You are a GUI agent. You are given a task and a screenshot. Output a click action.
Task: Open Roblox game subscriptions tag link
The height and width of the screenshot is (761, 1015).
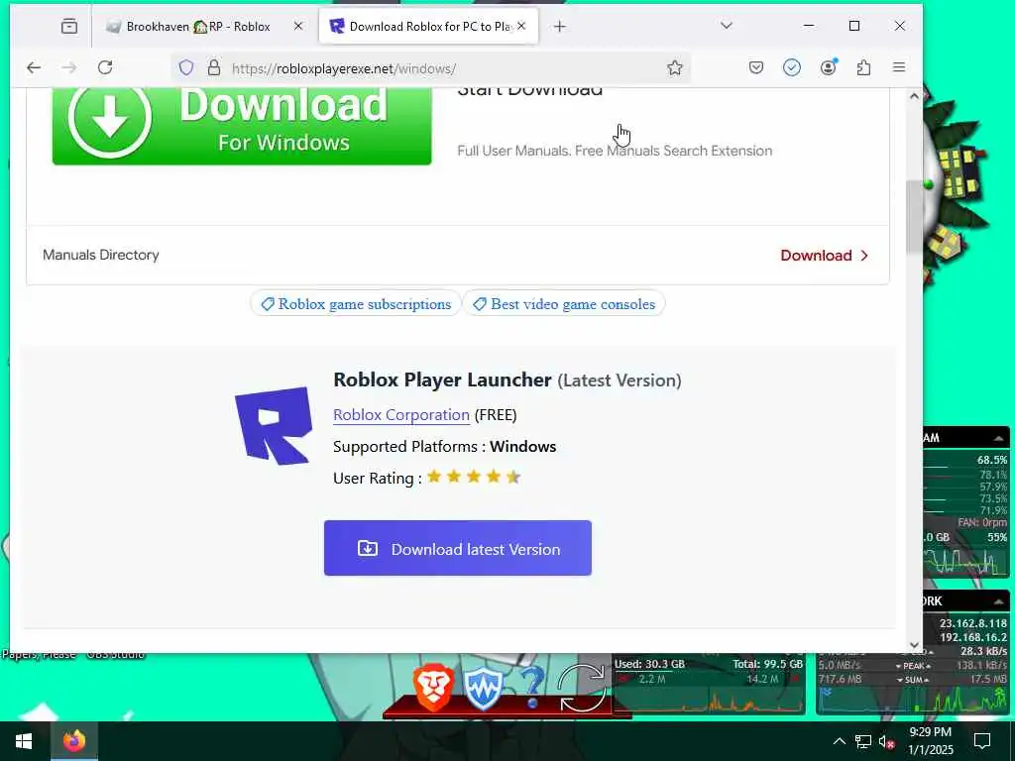point(356,304)
